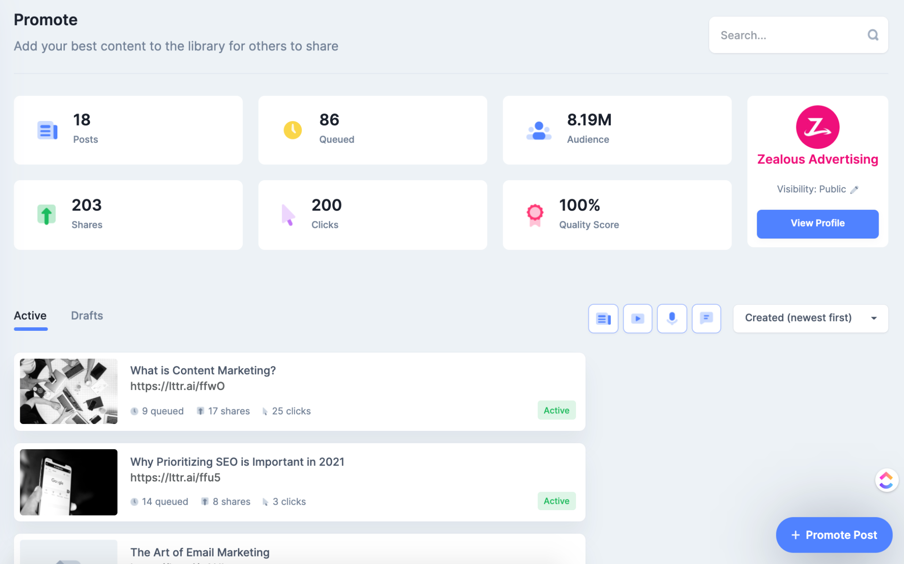Open the Created (newest first) sort dropdown
Image resolution: width=904 pixels, height=564 pixels.
point(810,318)
